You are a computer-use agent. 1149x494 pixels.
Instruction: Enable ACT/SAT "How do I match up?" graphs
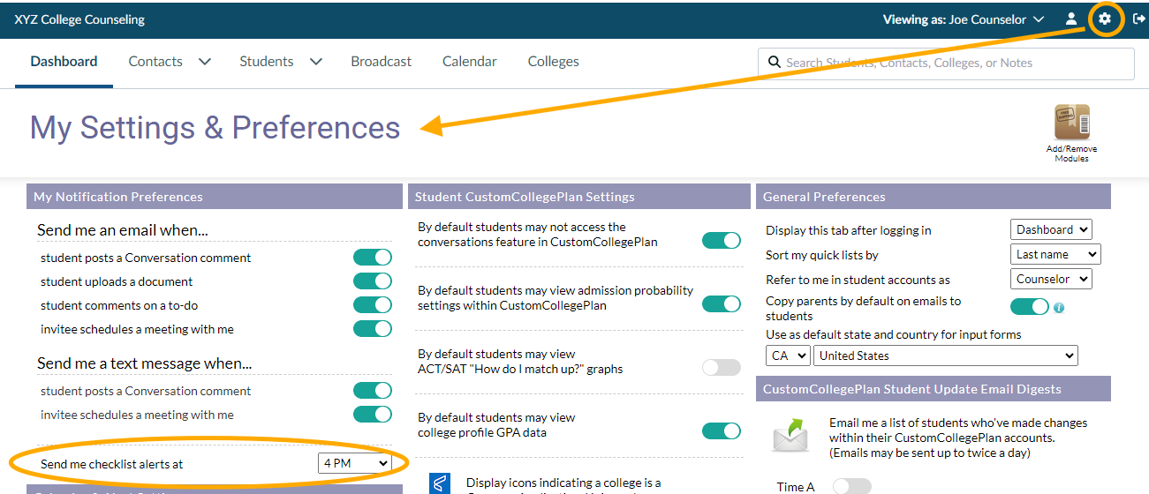721,368
